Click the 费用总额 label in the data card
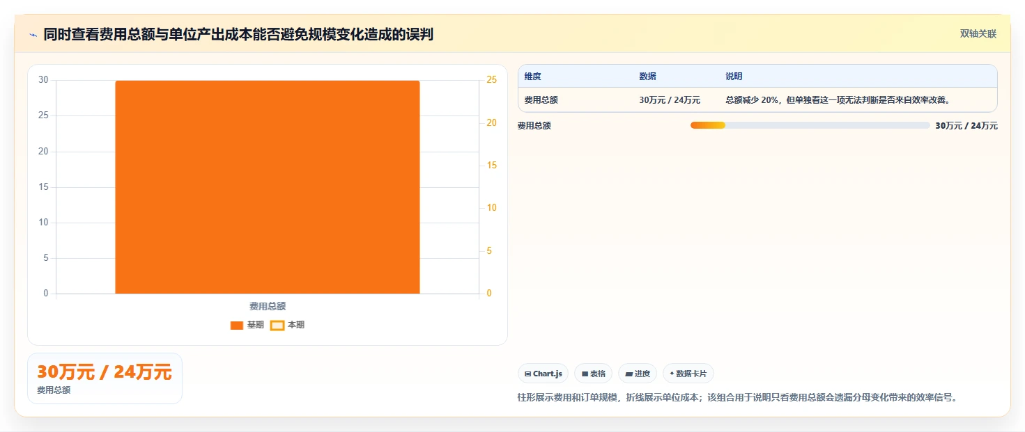 [x=54, y=390]
